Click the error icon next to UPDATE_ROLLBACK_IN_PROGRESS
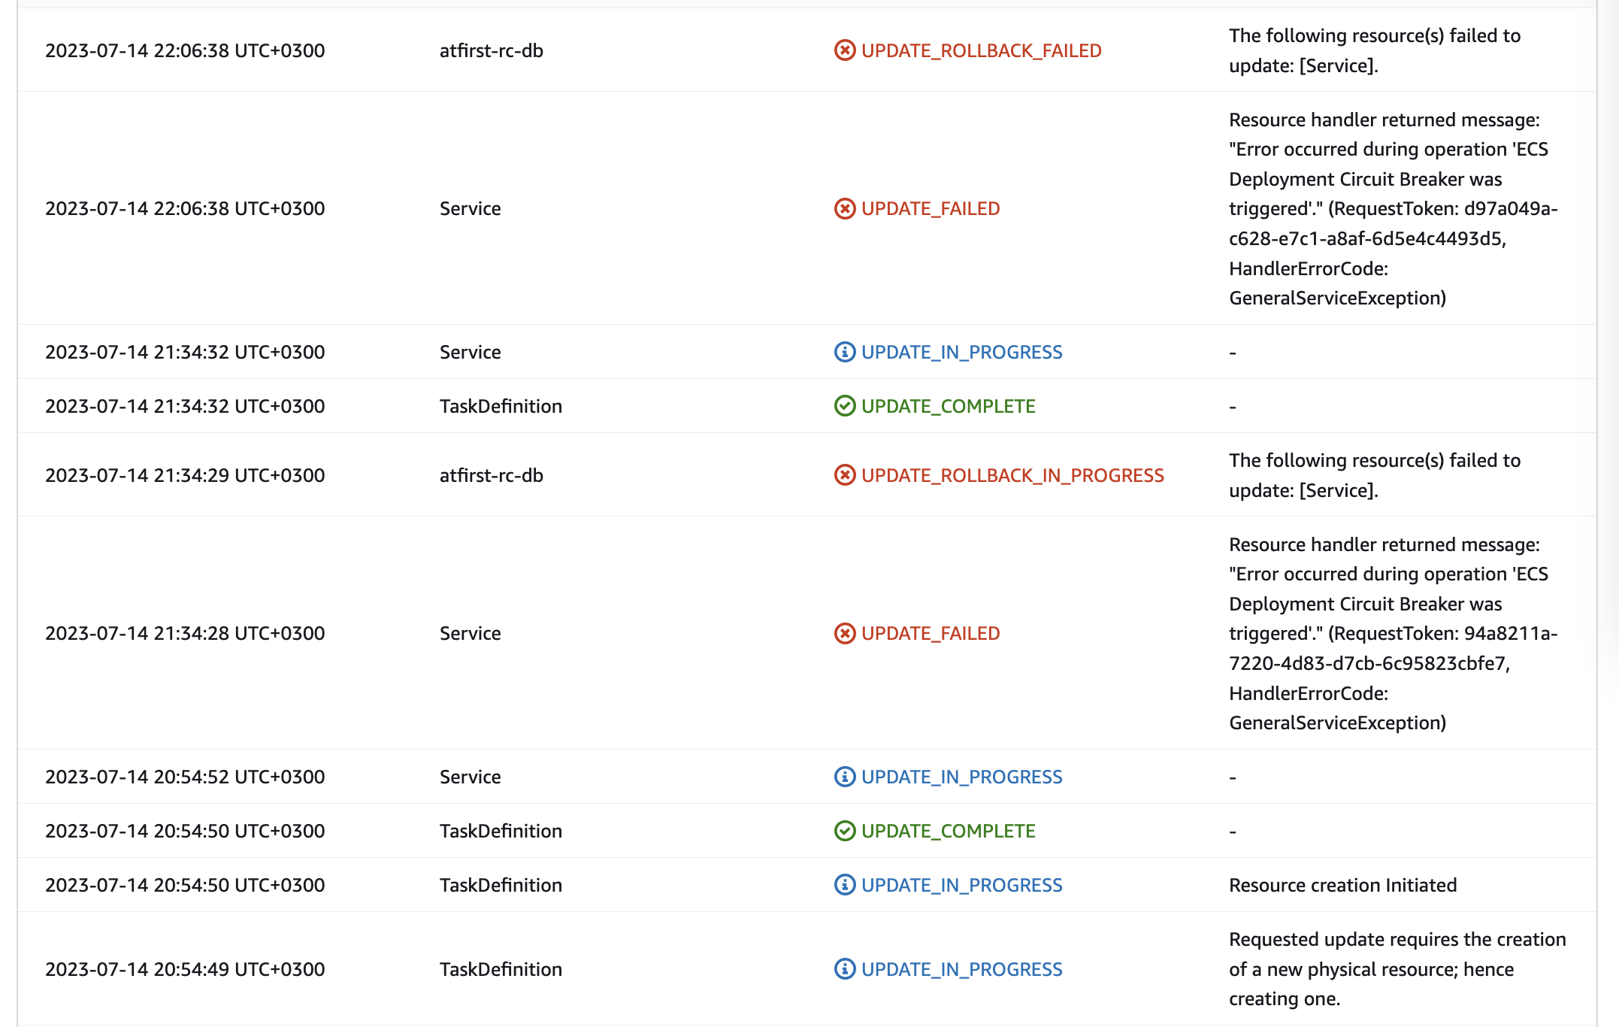 [x=843, y=475]
